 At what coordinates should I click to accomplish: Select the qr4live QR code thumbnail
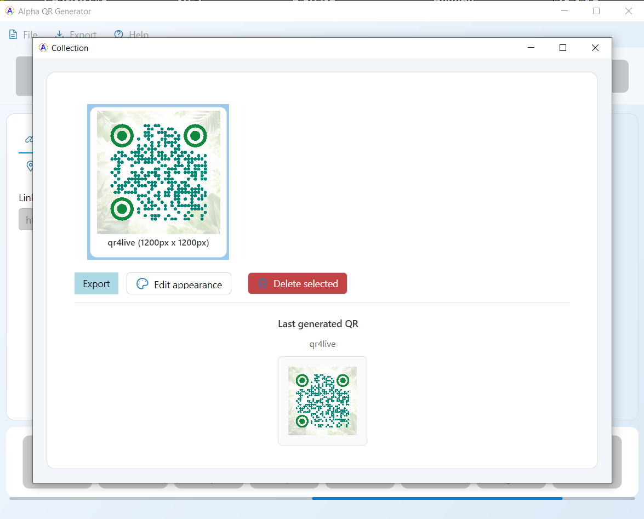click(x=158, y=182)
